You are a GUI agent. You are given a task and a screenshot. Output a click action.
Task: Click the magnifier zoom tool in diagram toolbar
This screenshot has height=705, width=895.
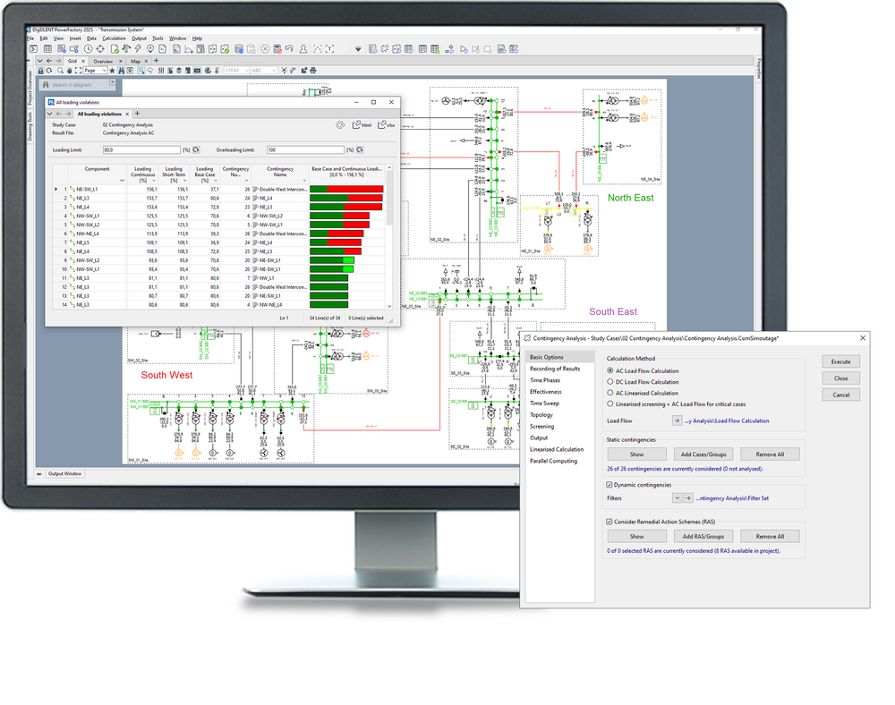pos(60,70)
